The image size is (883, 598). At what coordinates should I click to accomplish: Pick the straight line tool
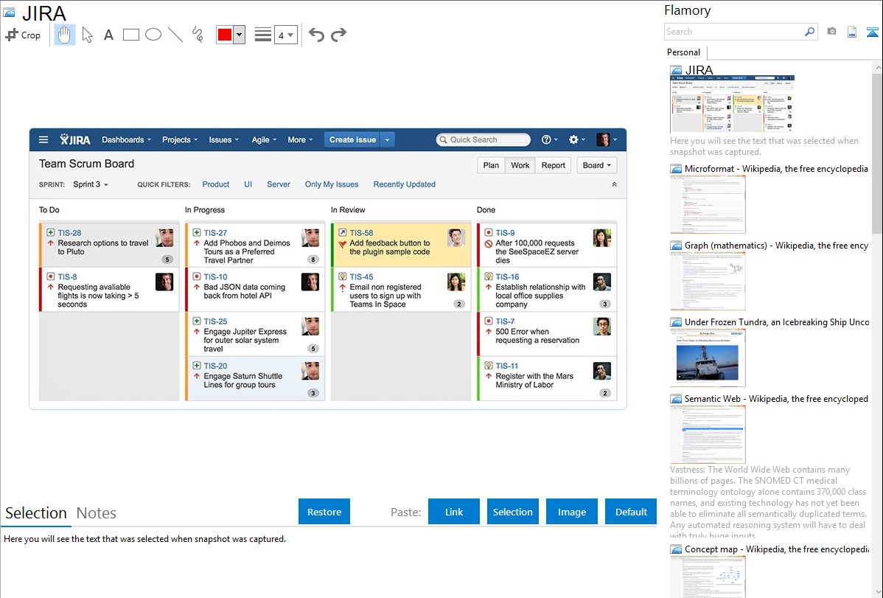pos(175,35)
